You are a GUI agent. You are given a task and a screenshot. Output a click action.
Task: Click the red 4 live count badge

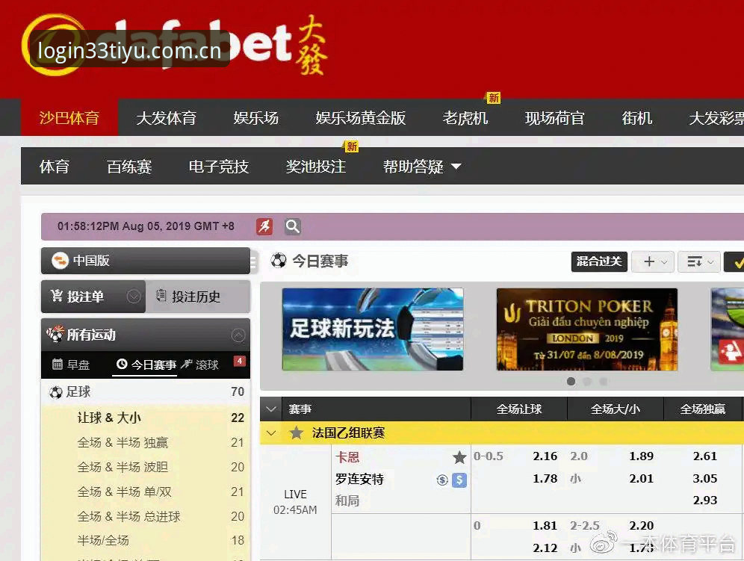pos(240,362)
